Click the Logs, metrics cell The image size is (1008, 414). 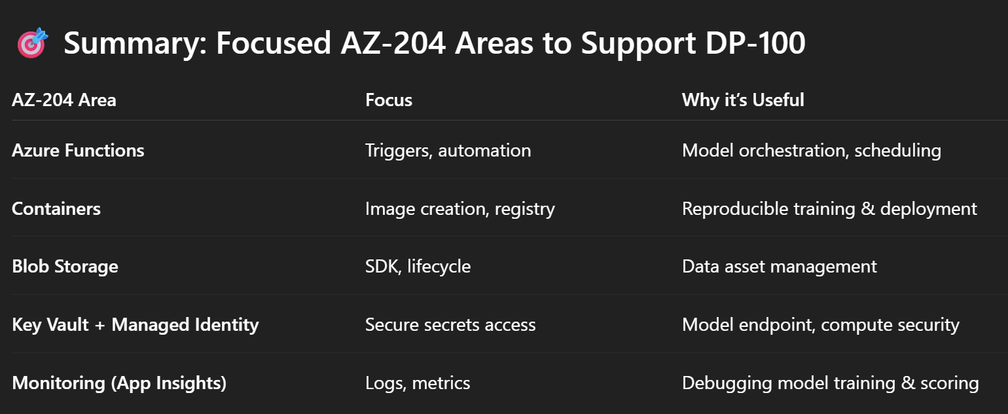pos(418,383)
